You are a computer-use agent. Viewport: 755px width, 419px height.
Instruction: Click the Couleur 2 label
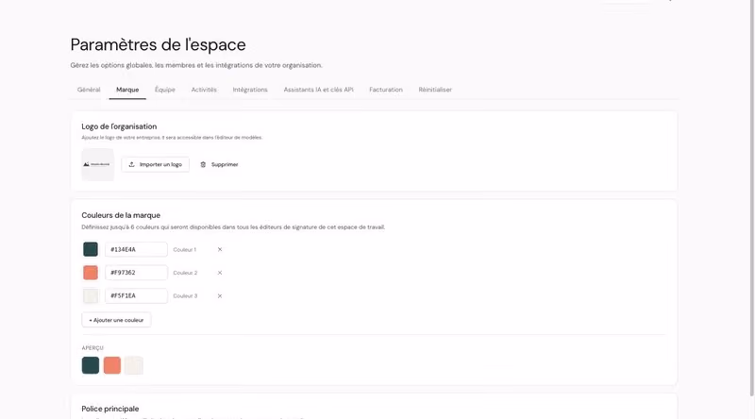(x=185, y=273)
